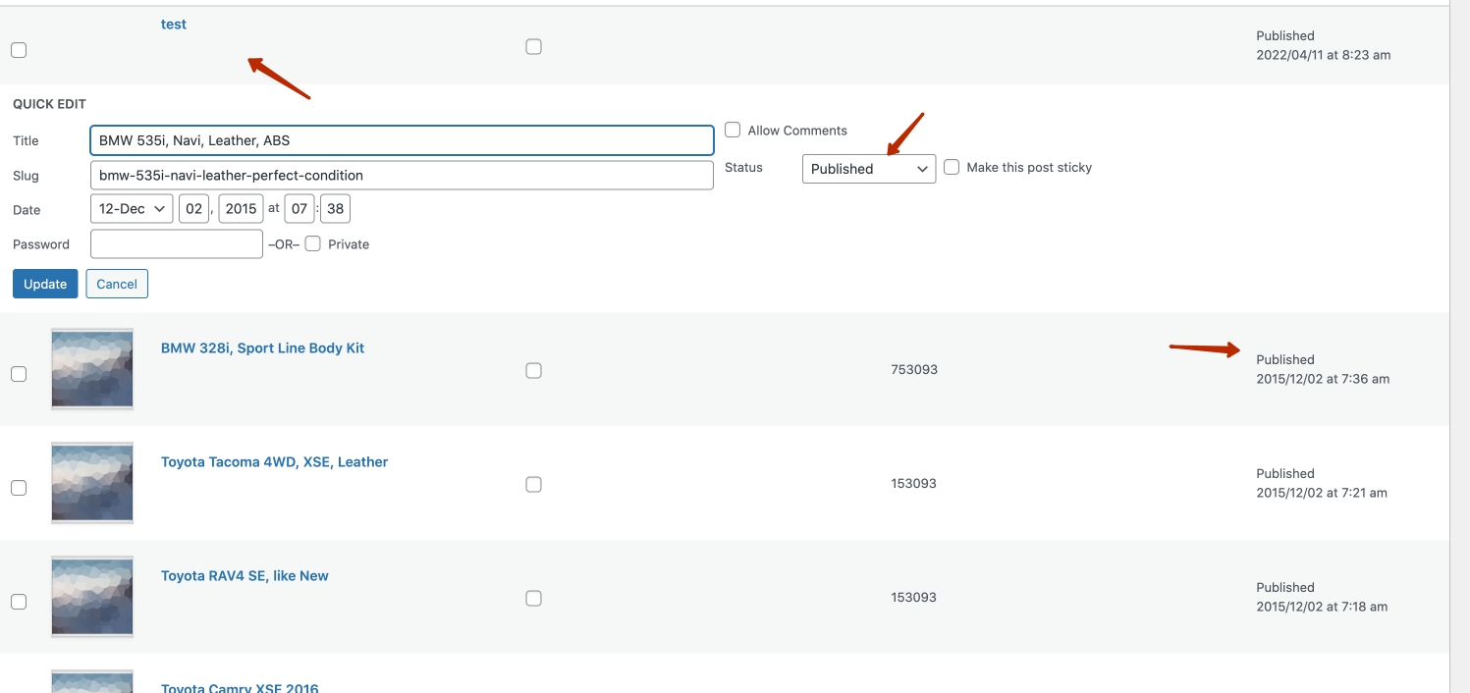The width and height of the screenshot is (1470, 693).
Task: Enable the Allow Comments checkbox
Action: 733,130
